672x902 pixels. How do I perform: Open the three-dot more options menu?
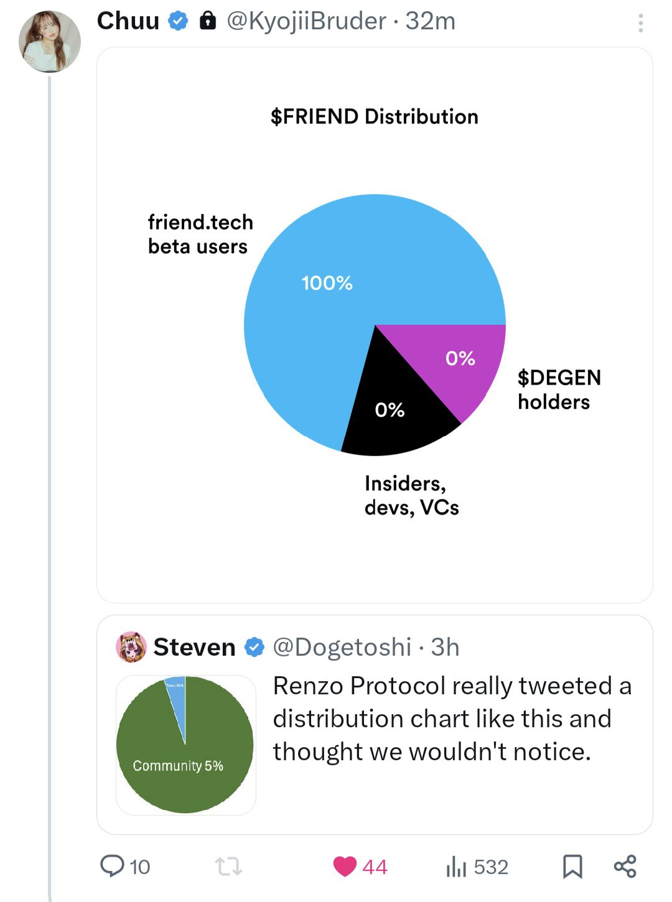640,23
